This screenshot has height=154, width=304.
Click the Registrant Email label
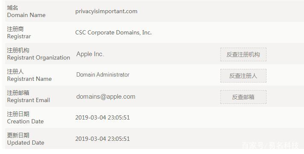click(x=29, y=100)
